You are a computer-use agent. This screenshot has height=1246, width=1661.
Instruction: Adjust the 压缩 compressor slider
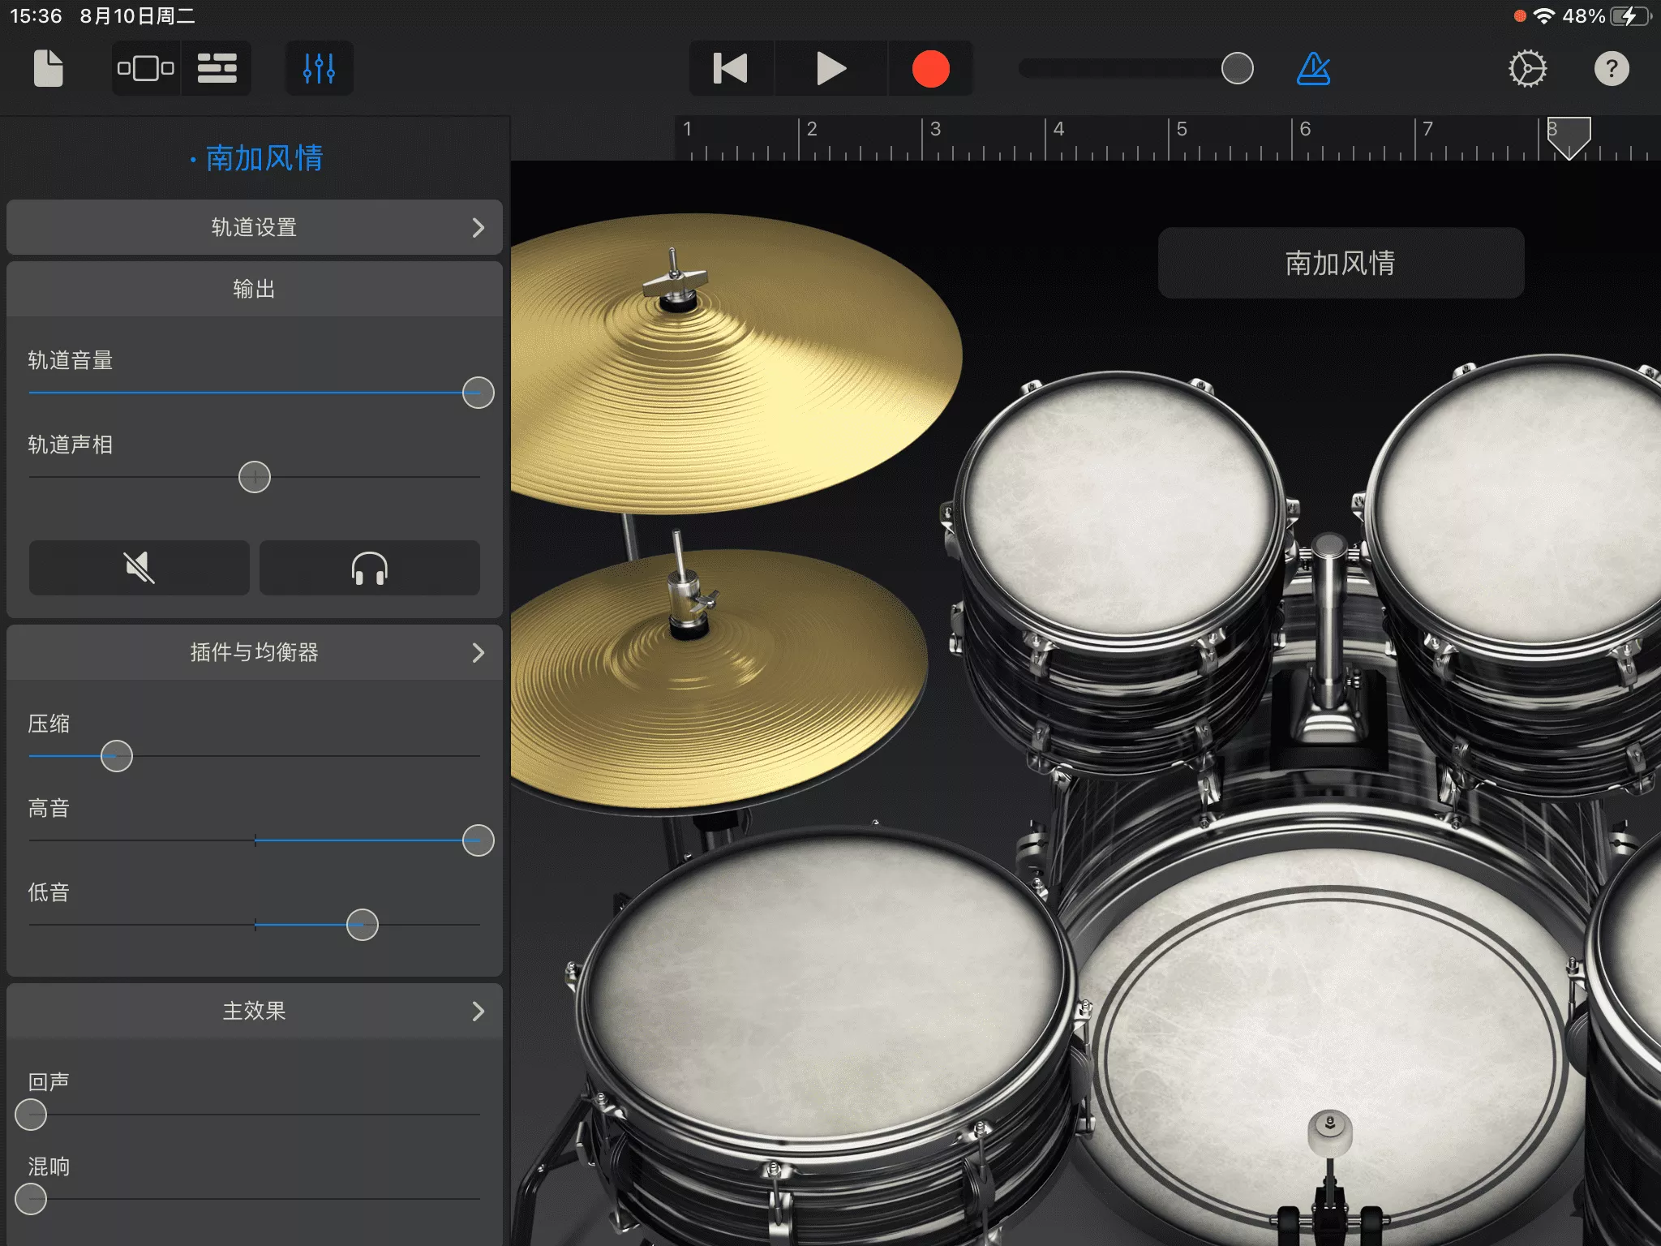(x=117, y=756)
